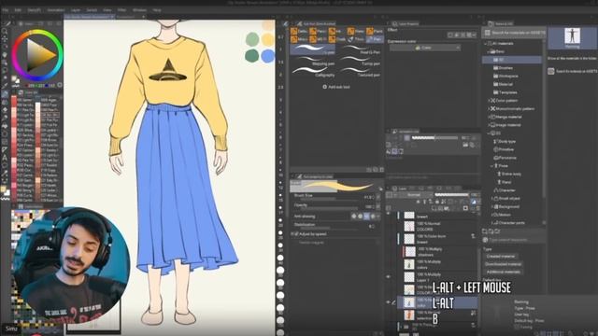Select the Text tool letter A icon
This screenshot has height=336, width=598.
coord(5,158)
